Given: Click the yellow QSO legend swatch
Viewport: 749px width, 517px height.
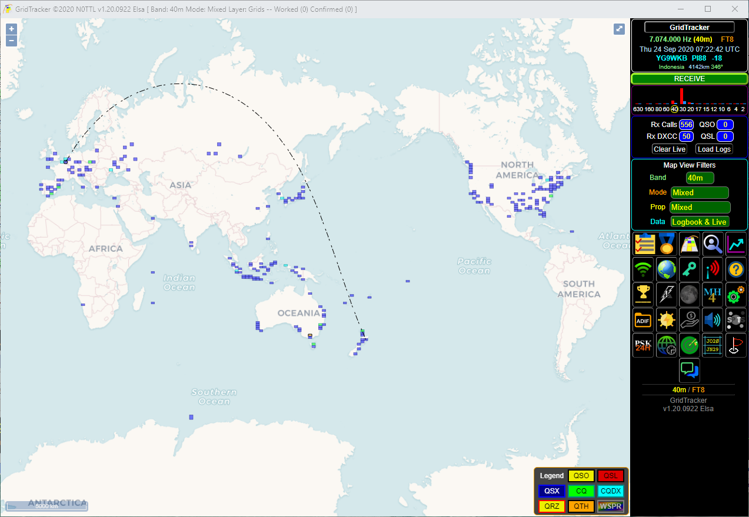Looking at the screenshot, I should click(581, 476).
